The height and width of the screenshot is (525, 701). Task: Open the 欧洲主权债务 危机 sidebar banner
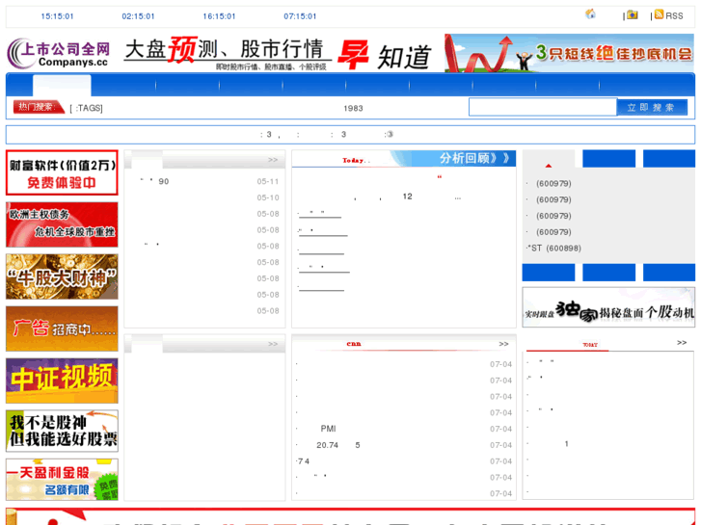pos(62,224)
